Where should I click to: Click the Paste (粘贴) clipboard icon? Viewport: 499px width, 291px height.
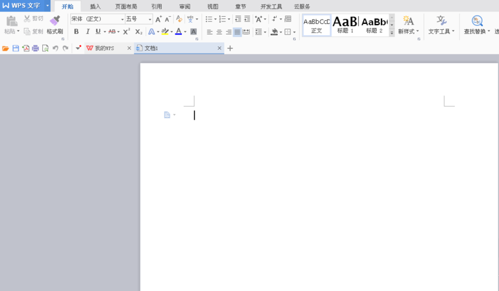pos(12,21)
